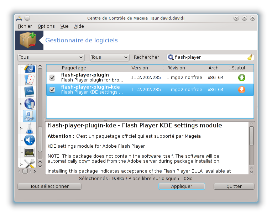Screen dimensions: 272x216
Task: Click the category tree scroll up arrow at top
Action: 40,66
